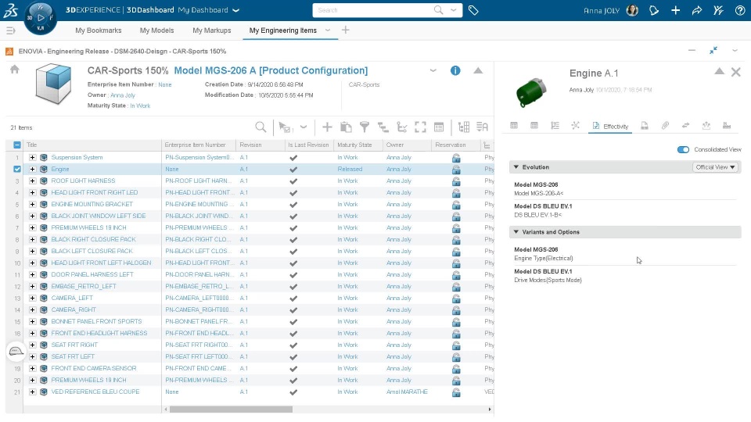Open the SEAT FRT RIGHT item
Viewport: 751px width, 422px height.
(x=74, y=345)
